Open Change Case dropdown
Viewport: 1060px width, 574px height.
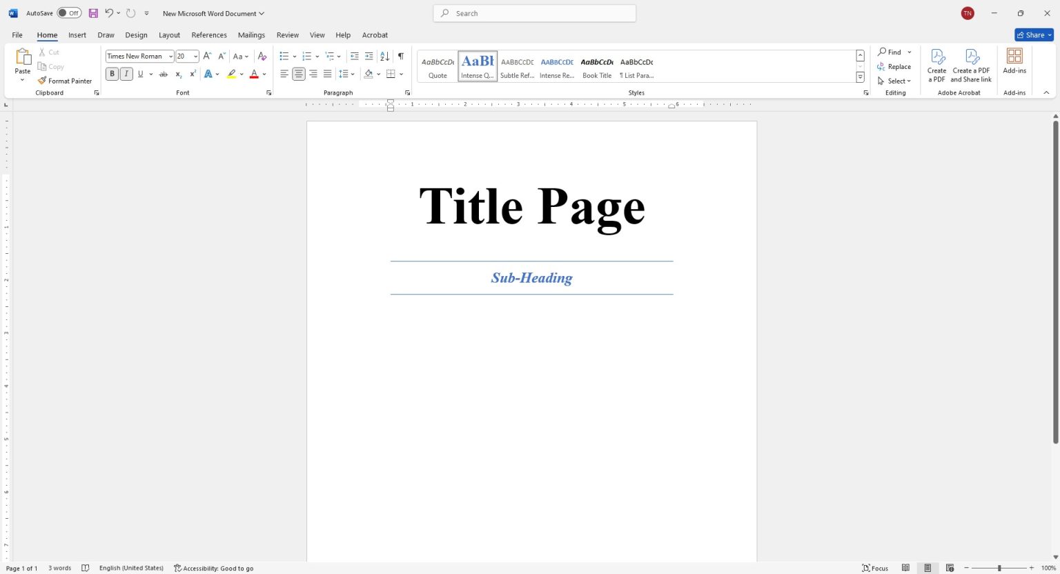[241, 57]
